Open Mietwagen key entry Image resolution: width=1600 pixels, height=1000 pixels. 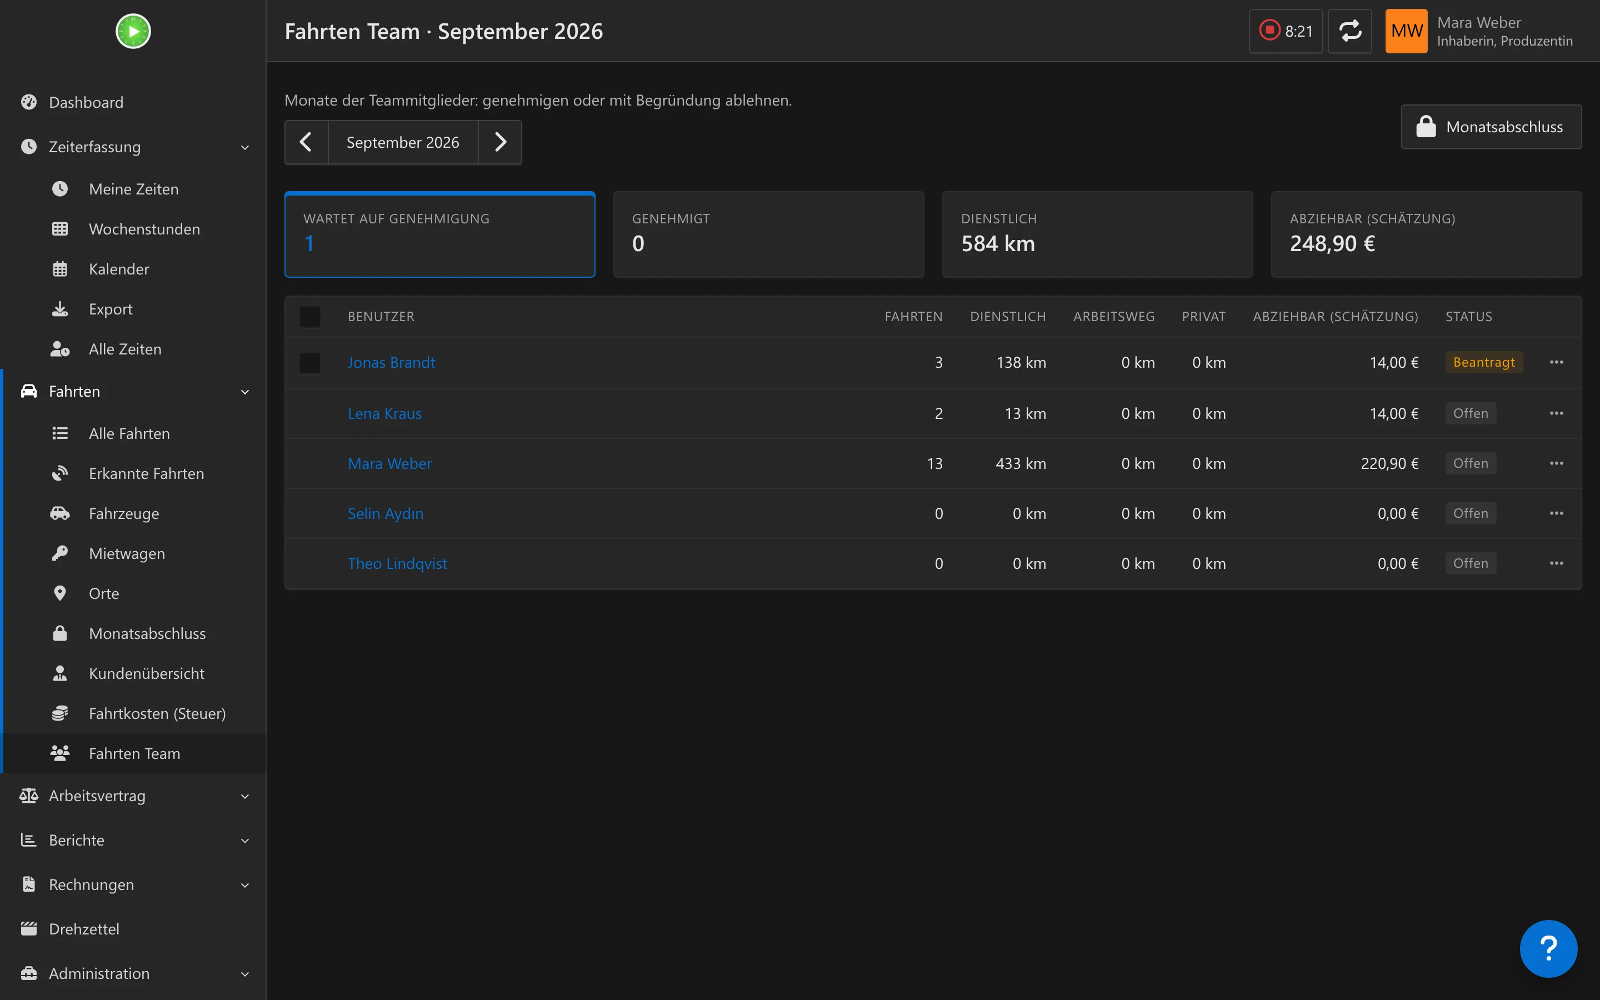pos(133,553)
